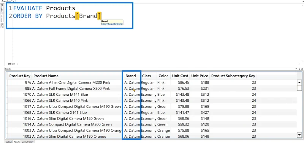Click Product Key 985 cell

20,89
